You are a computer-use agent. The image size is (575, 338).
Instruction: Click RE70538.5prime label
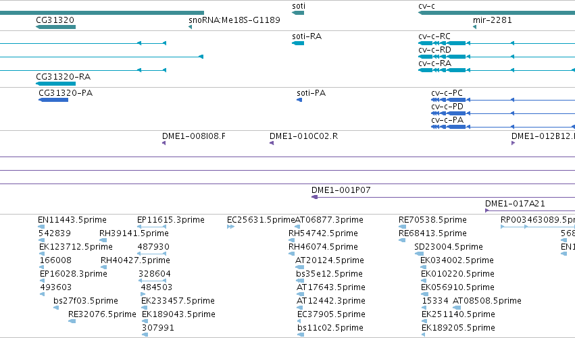(x=432, y=220)
